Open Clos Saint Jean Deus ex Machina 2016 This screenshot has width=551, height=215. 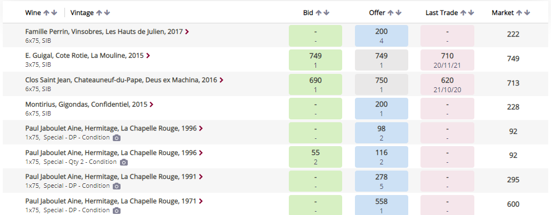(x=122, y=80)
